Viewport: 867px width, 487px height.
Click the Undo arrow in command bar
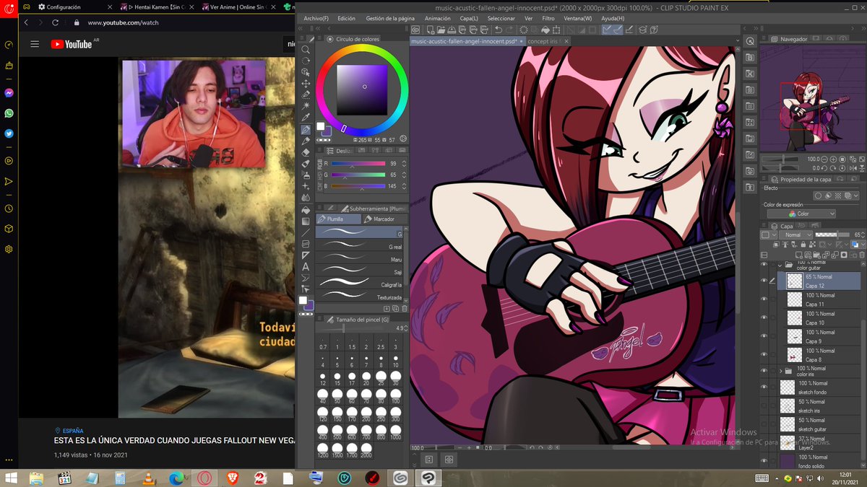499,30
